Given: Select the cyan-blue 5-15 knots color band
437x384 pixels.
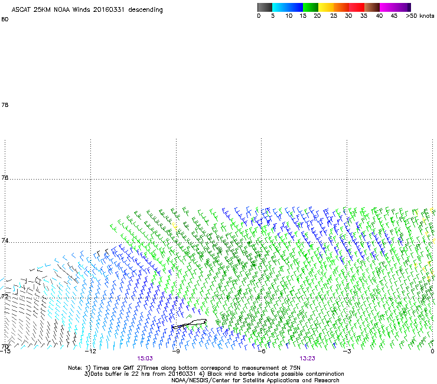Looking at the screenshot, I should 288,7.
